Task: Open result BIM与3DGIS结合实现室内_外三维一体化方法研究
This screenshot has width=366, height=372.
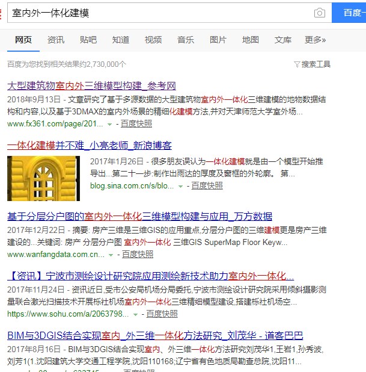Action: point(155,335)
